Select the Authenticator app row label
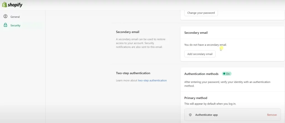Screen dimensions: 285x123 (207, 115)
